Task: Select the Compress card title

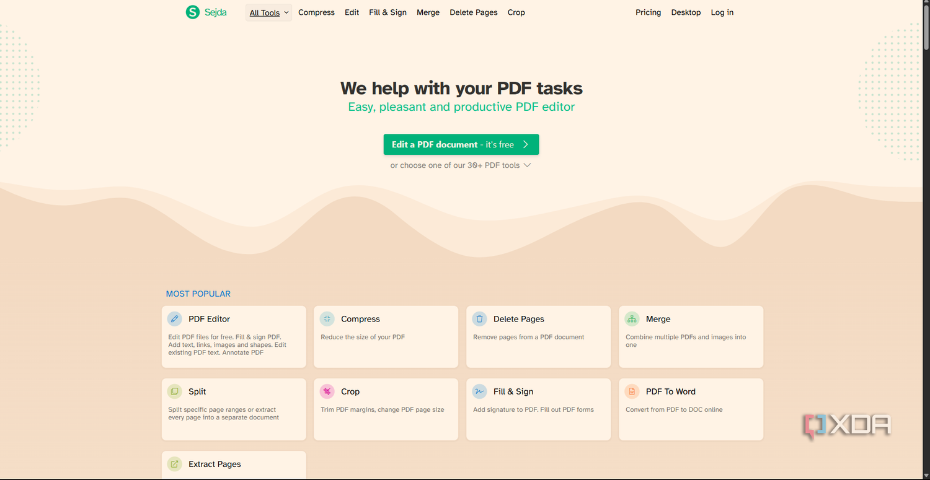Action: [x=360, y=319]
